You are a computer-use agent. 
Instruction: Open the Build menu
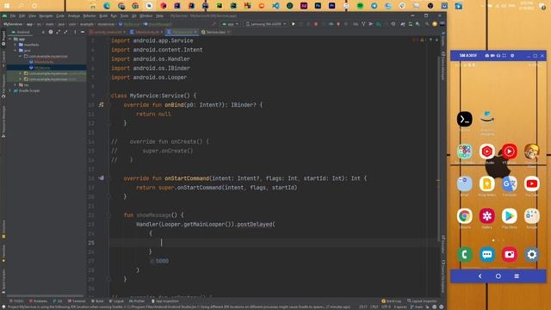[x=103, y=15]
